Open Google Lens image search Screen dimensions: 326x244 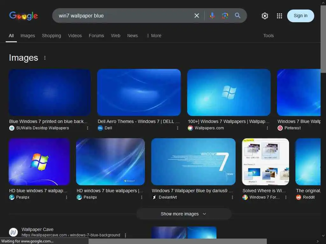coord(225,16)
